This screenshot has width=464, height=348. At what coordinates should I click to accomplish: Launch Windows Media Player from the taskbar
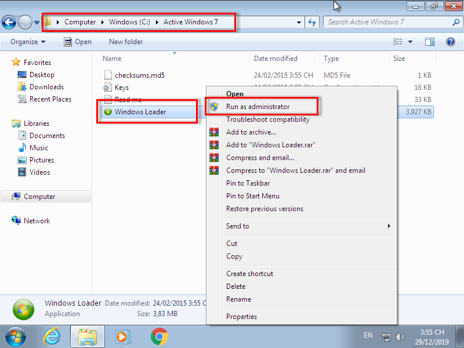click(122, 337)
